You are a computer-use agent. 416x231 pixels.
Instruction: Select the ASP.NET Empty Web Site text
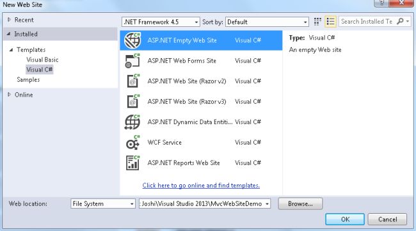click(x=182, y=40)
